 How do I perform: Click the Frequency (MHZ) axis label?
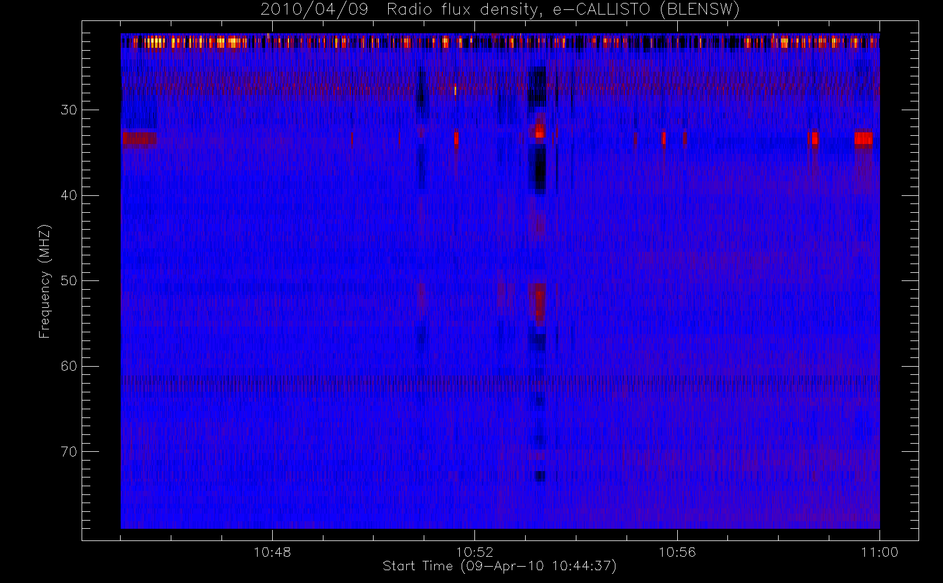point(45,281)
